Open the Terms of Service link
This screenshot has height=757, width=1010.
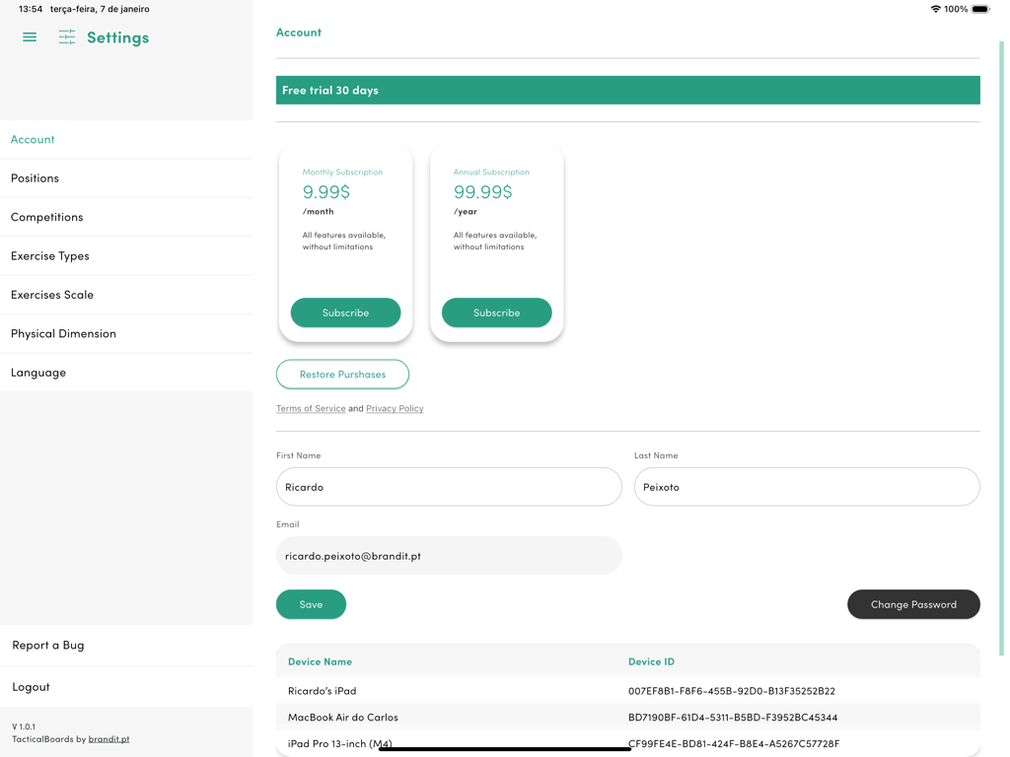click(x=310, y=407)
